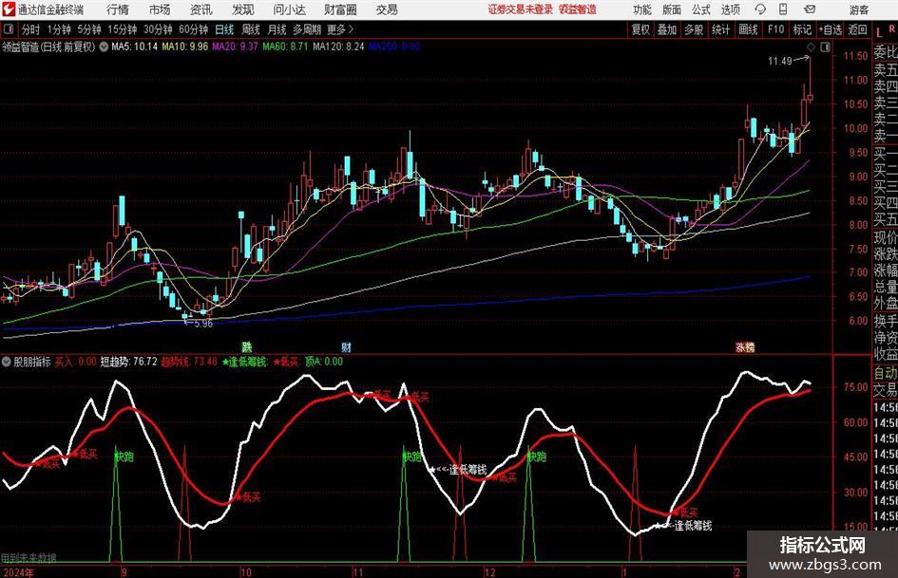This screenshot has width=898, height=578.
Task: Click the 多股 multi-stock button
Action: click(694, 29)
